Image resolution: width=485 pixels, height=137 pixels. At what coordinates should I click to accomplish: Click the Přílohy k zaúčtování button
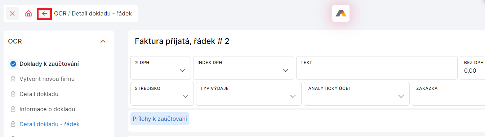click(160, 119)
